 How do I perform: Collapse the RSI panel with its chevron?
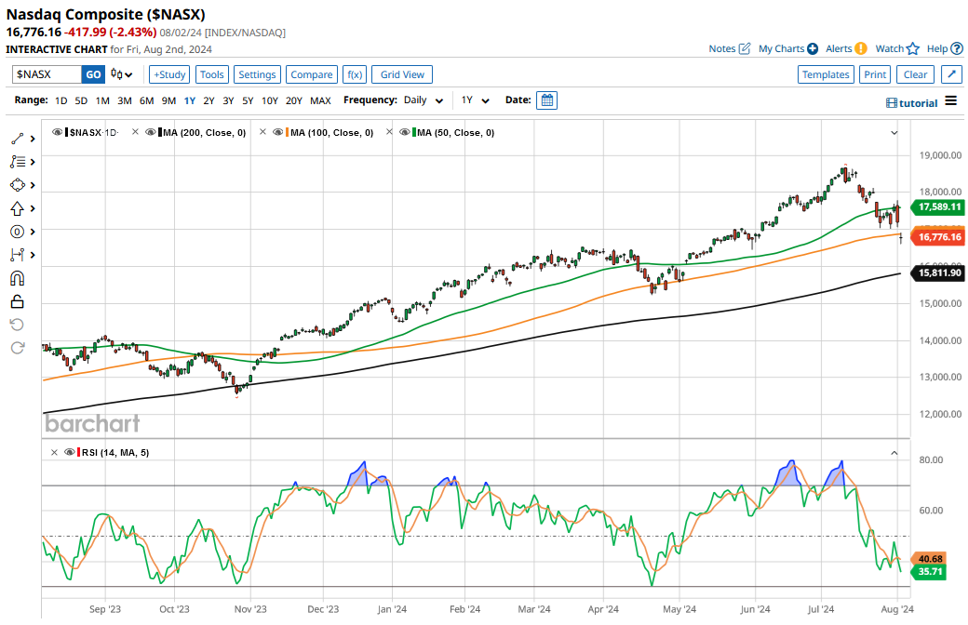(x=894, y=453)
